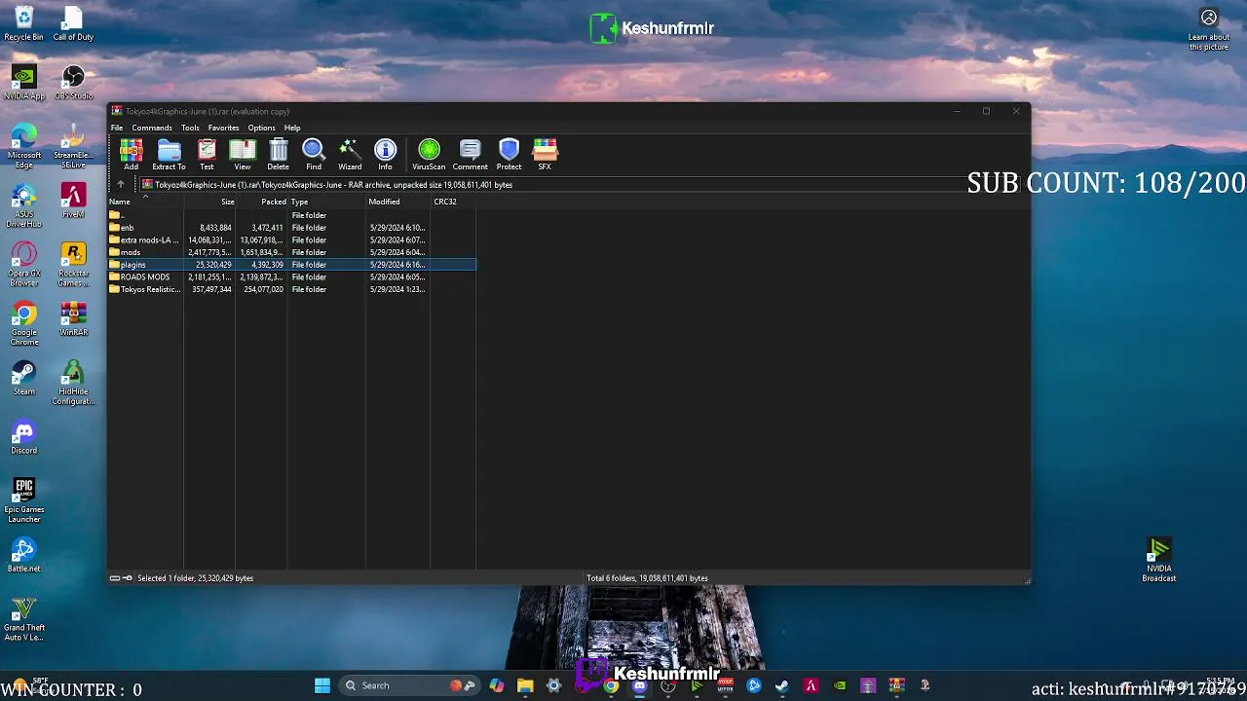Open the Help menu

tap(292, 128)
